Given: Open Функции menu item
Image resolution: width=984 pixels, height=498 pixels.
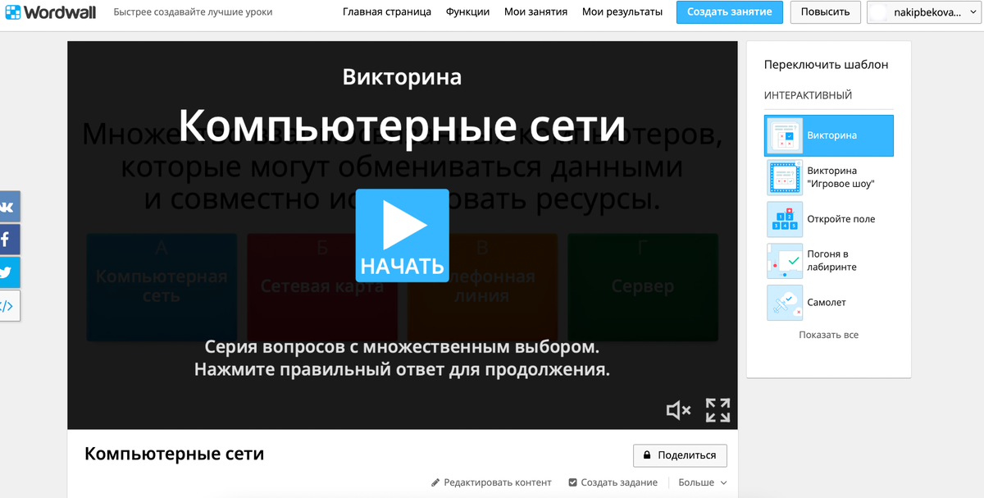Looking at the screenshot, I should pyautogui.click(x=467, y=12).
